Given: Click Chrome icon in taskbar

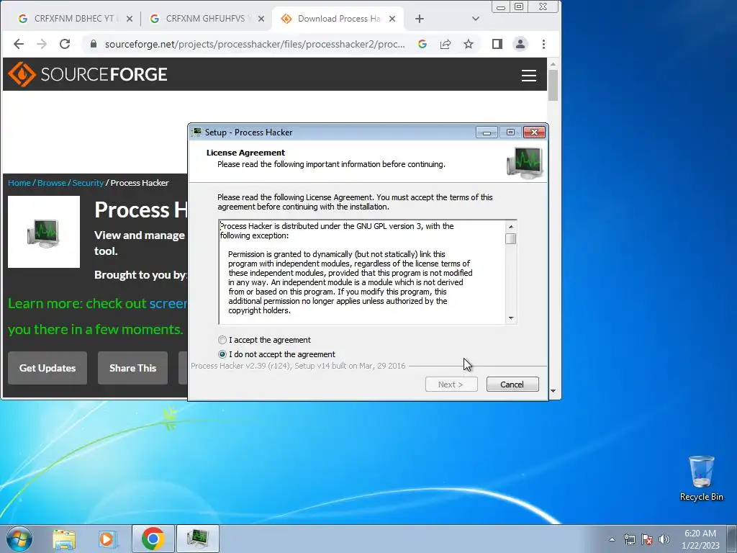Looking at the screenshot, I should pos(153,539).
